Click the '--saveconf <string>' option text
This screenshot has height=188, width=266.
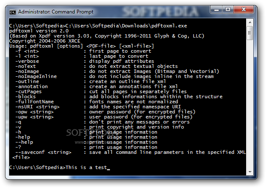(44, 152)
